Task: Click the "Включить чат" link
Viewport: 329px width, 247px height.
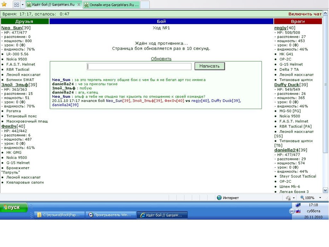Action: coord(305,14)
